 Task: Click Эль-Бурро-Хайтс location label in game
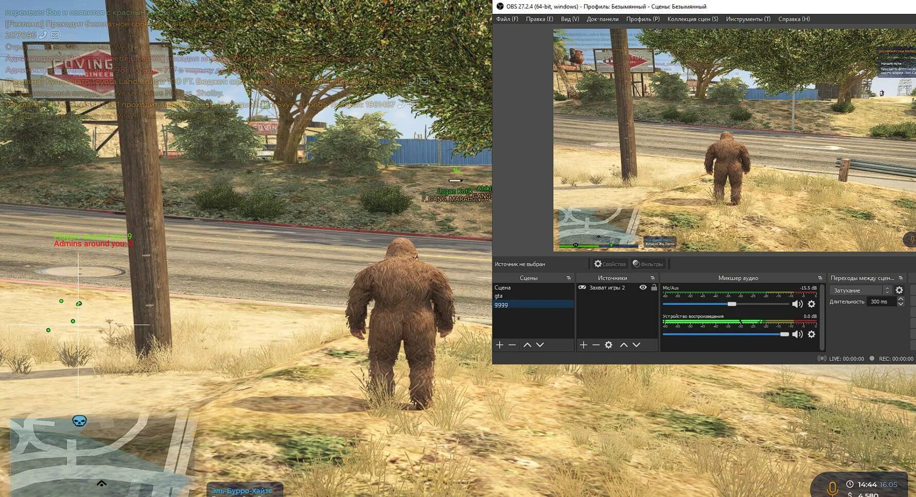click(x=242, y=491)
